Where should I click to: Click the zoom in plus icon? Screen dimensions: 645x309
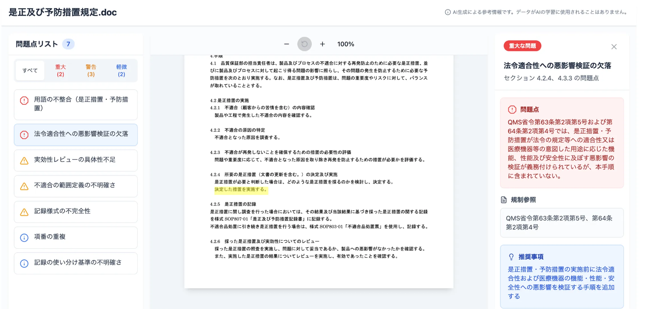pos(322,44)
